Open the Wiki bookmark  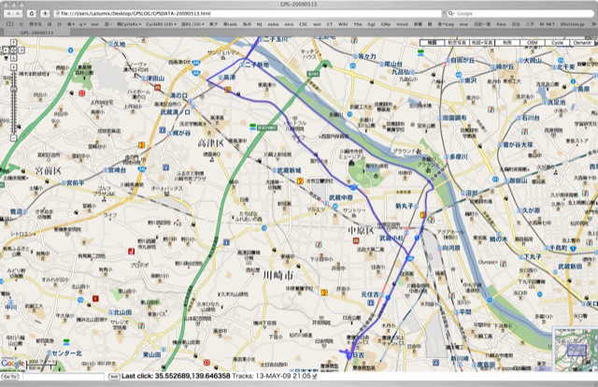[343, 24]
